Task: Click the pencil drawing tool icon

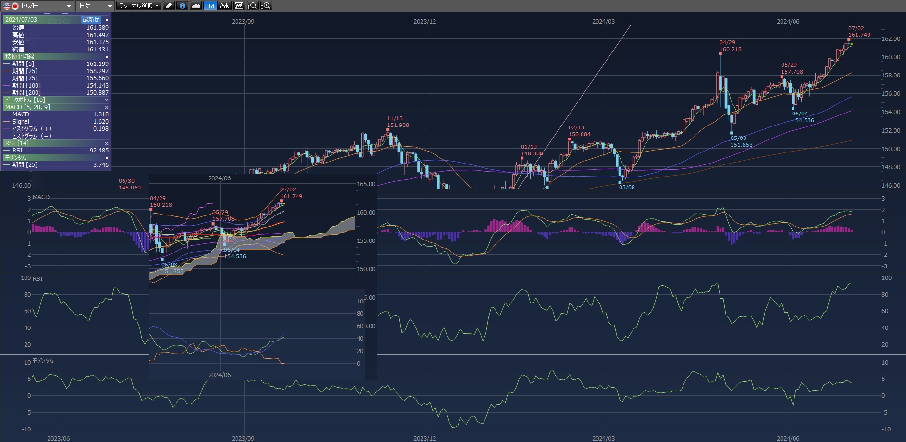Action: 169,6
